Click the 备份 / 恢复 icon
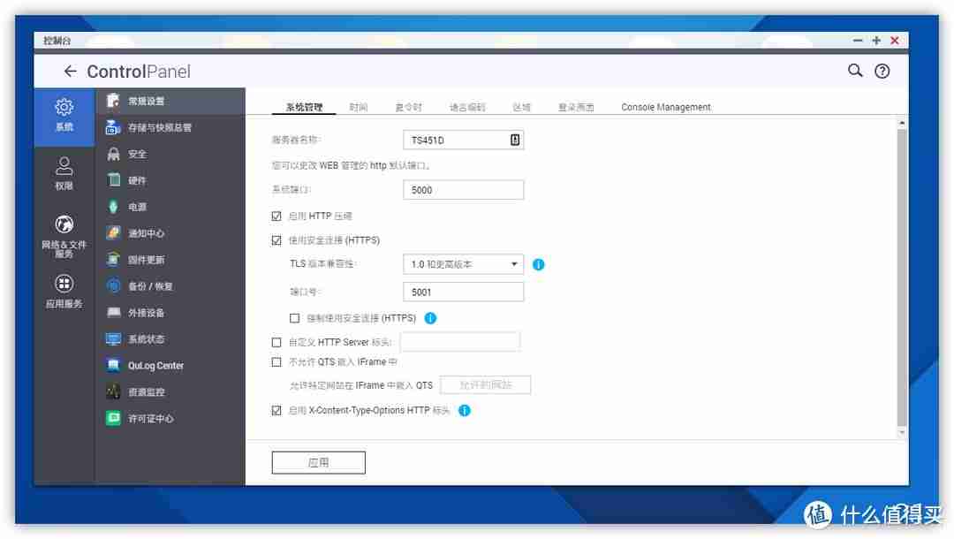 pyautogui.click(x=113, y=286)
